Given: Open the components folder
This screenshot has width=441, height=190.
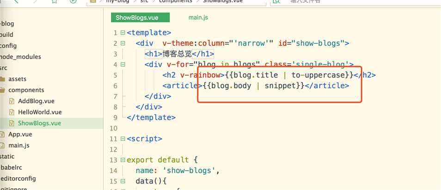Looking at the screenshot, I should [x=26, y=90].
